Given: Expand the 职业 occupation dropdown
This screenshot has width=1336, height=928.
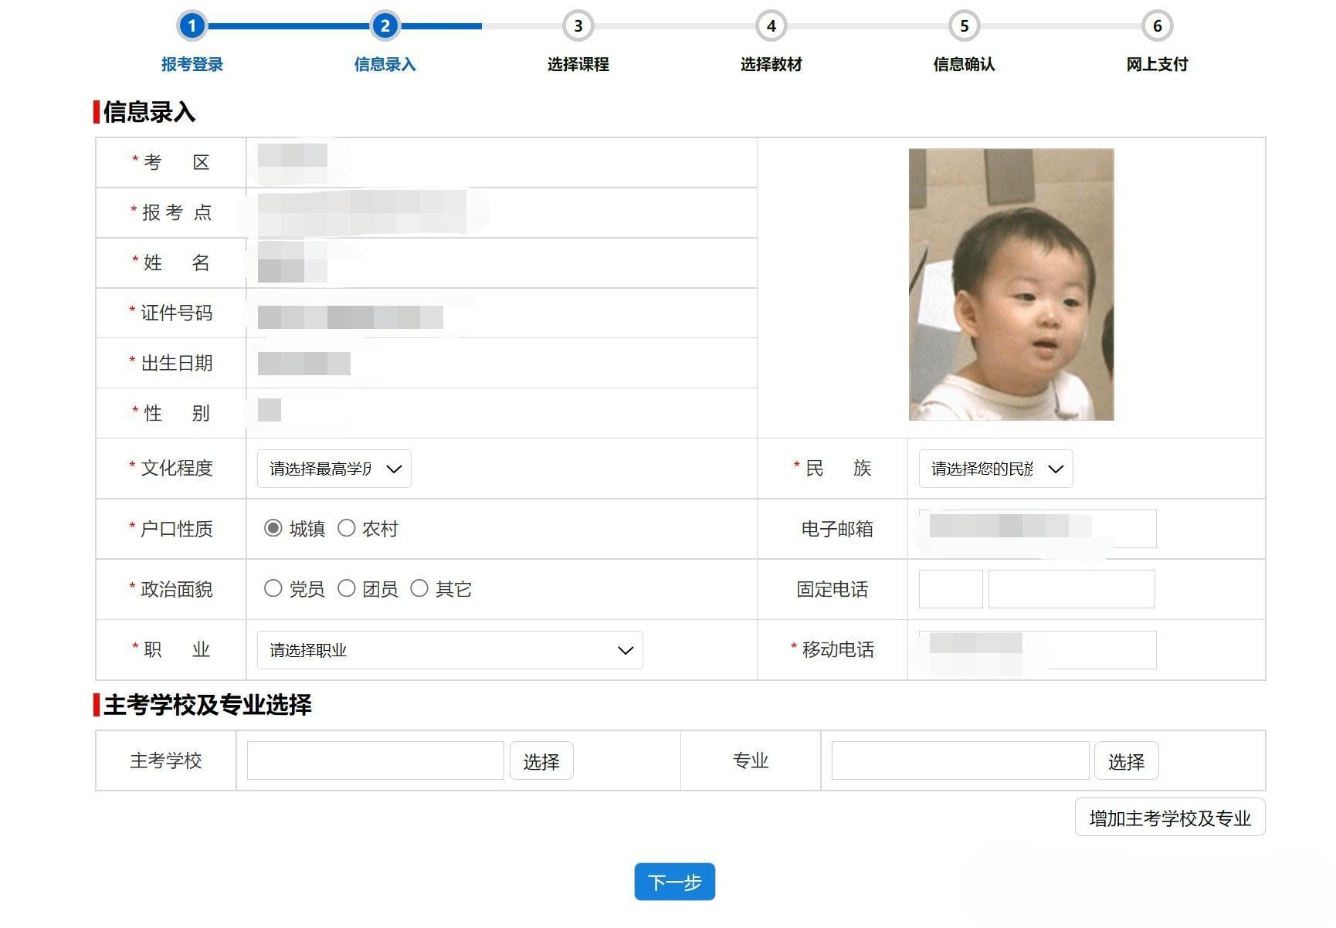Looking at the screenshot, I should (x=449, y=650).
